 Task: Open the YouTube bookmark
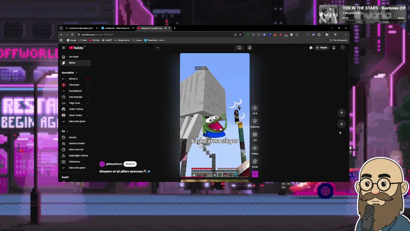pyautogui.click(x=94, y=40)
